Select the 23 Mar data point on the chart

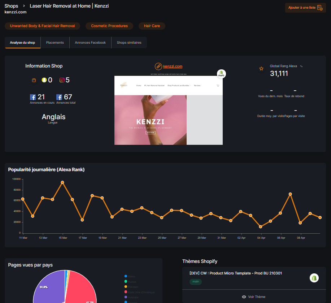click(x=142, y=208)
